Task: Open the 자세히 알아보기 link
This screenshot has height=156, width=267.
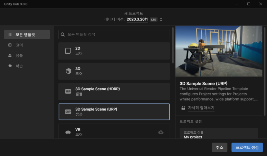Action: 201,108
